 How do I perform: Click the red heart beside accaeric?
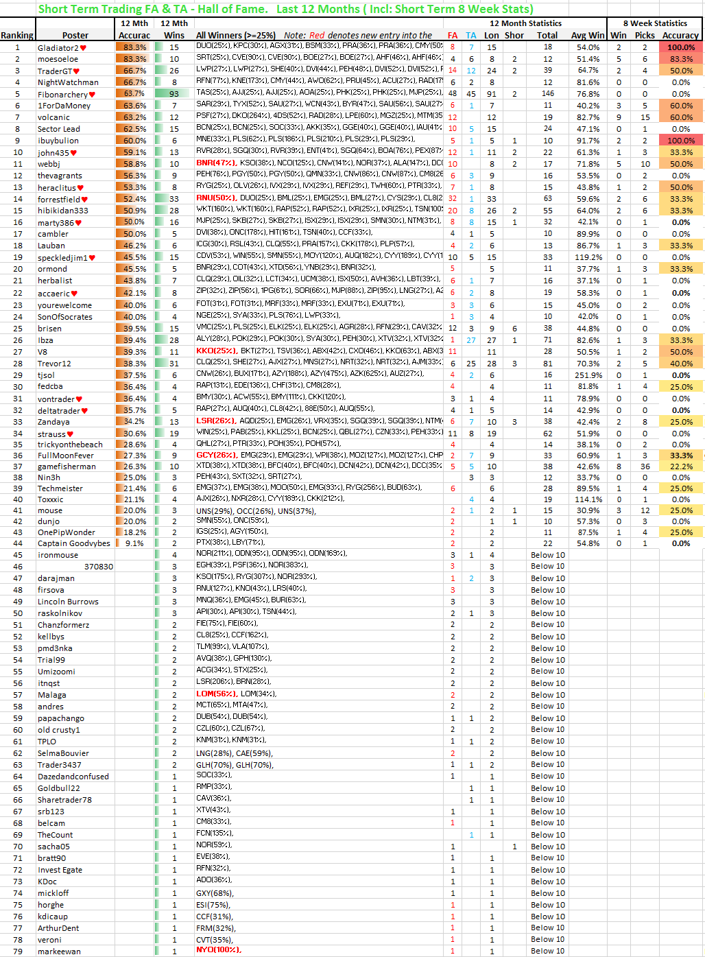(x=74, y=294)
